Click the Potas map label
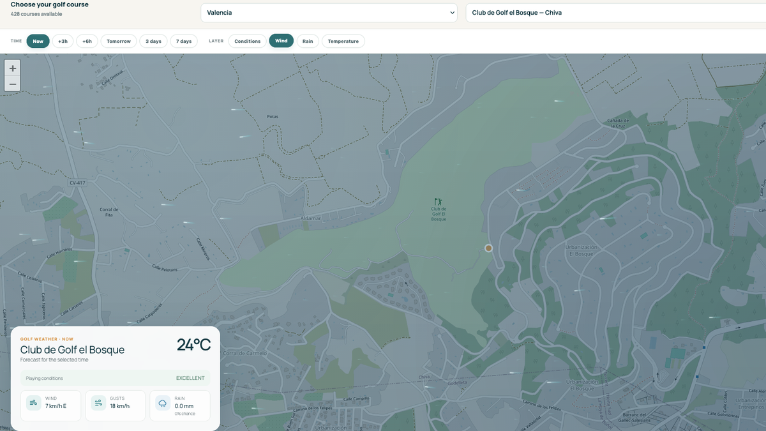766x431 pixels. click(x=273, y=117)
